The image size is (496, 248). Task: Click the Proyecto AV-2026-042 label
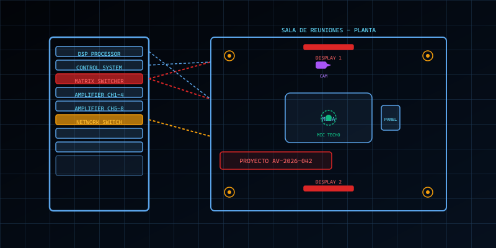tap(276, 161)
